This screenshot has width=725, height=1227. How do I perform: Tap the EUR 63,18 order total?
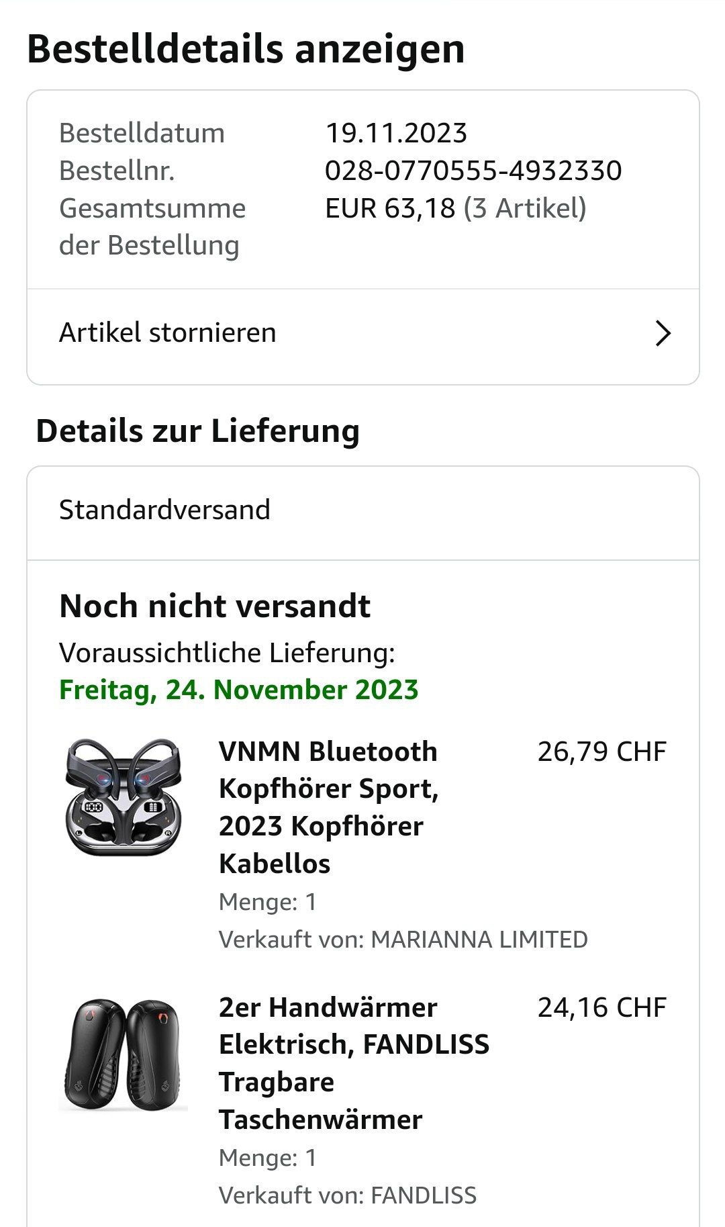tap(390, 208)
